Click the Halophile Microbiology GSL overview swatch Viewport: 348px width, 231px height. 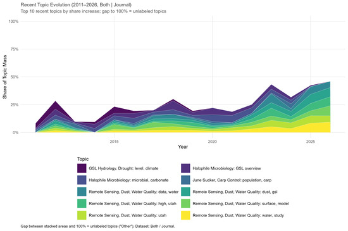(x=185, y=168)
